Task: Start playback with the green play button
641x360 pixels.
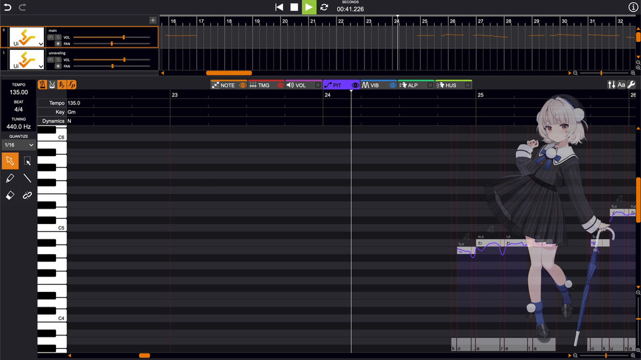Action: (309, 7)
